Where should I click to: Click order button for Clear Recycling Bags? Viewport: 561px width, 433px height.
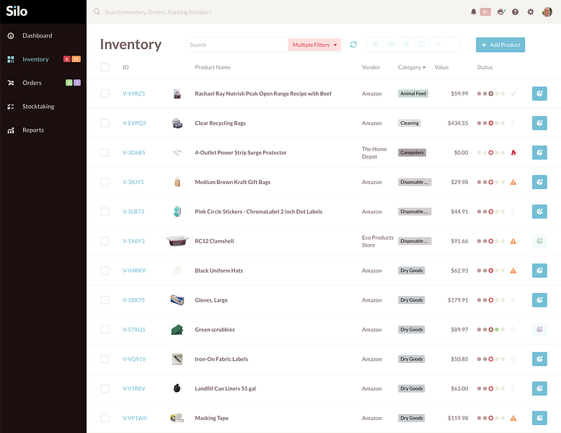tap(539, 123)
